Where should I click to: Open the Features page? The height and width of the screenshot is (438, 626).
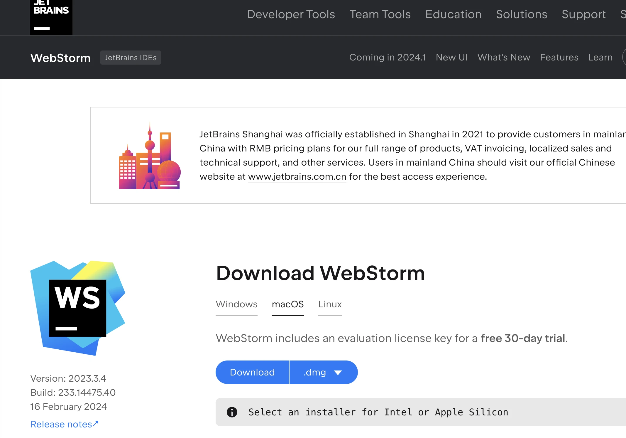point(559,57)
